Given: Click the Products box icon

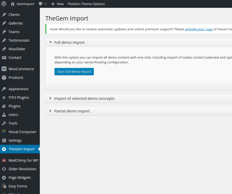Looking at the screenshot, I should click(x=4, y=78).
